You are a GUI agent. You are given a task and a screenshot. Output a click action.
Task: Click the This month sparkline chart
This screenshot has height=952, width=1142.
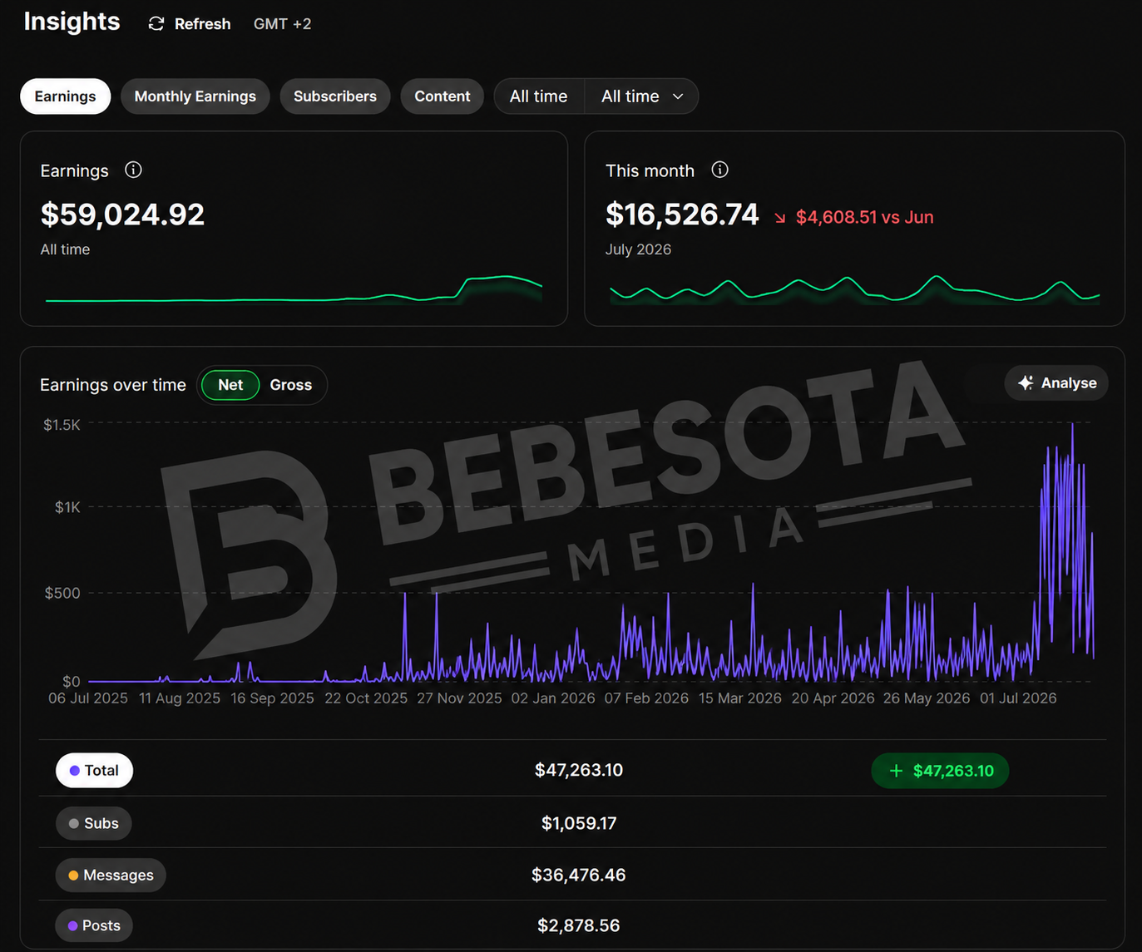pyautogui.click(x=855, y=289)
